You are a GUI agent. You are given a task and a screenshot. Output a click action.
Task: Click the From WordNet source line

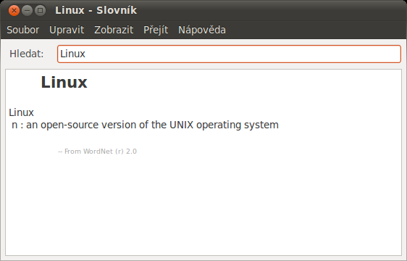pyautogui.click(x=97, y=152)
